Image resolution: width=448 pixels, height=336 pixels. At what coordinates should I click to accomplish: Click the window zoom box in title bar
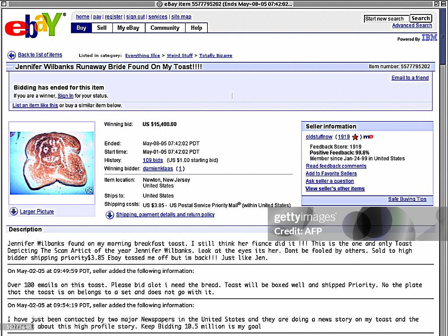437,4
